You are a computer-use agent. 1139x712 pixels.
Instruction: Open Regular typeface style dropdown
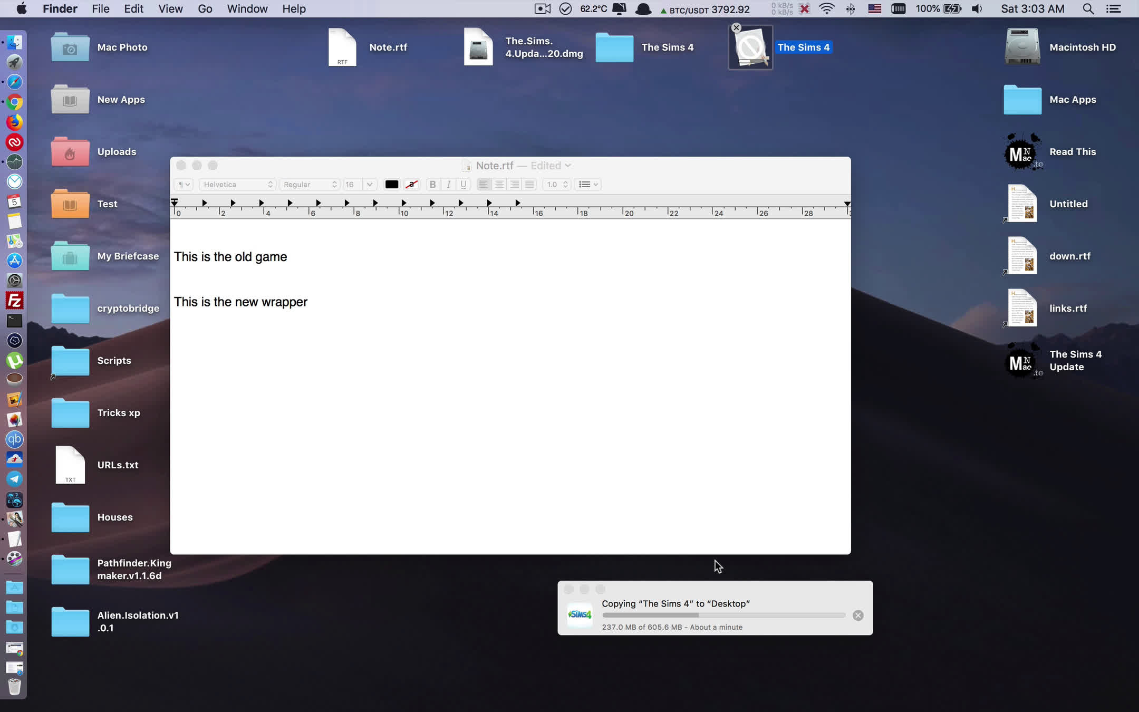310,185
